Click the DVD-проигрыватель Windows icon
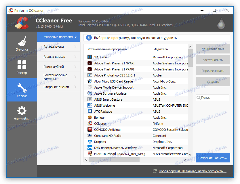The width and height of the screenshot is (240, 184). [x=90, y=148]
